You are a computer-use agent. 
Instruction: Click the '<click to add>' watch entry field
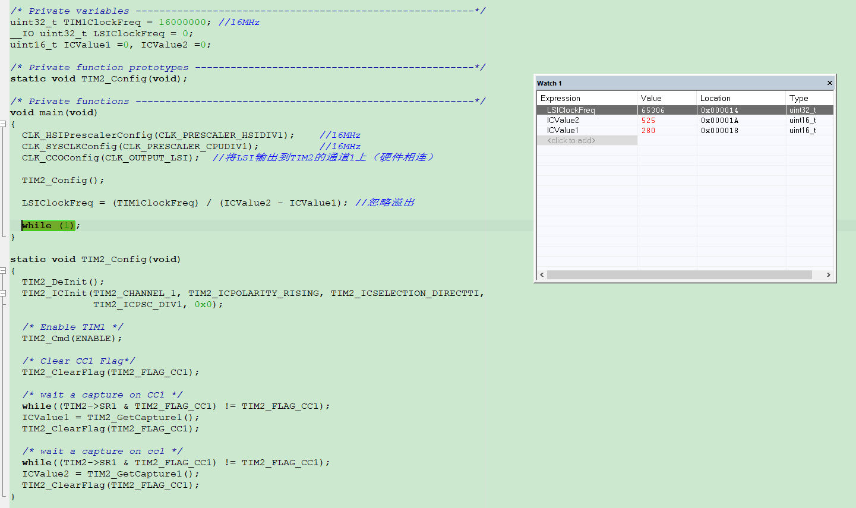pyautogui.click(x=587, y=140)
